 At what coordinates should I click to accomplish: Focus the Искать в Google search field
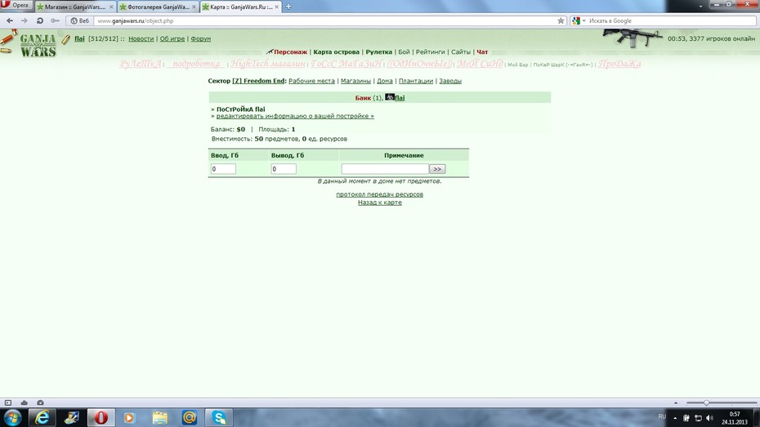pos(671,20)
